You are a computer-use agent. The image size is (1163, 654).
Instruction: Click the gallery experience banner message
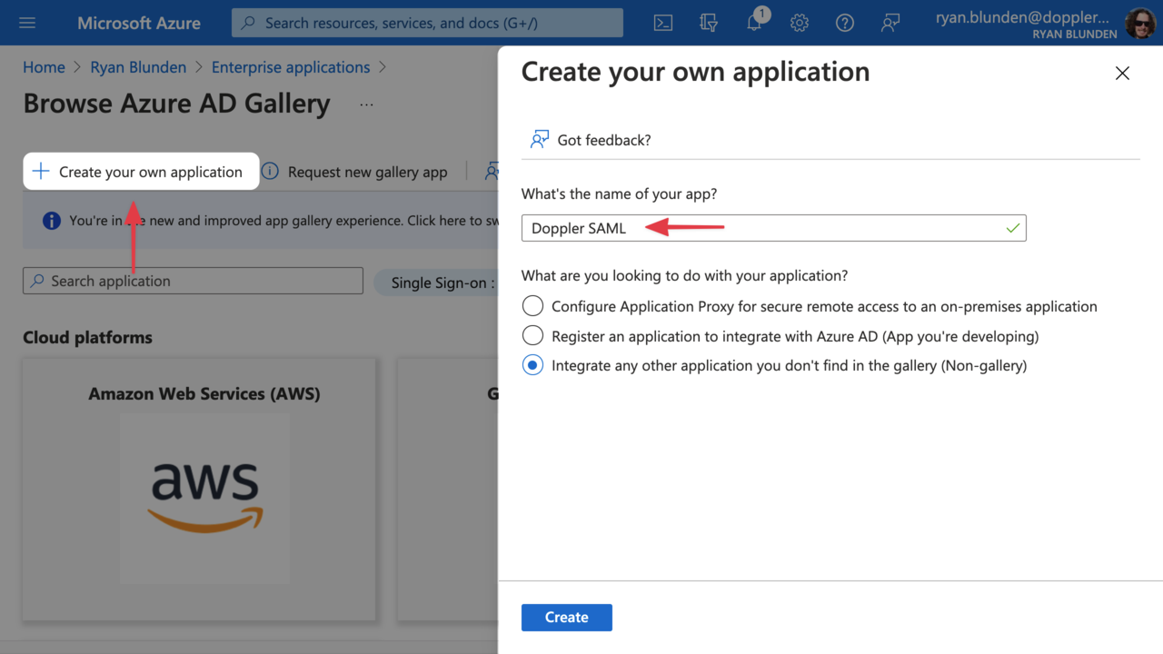(x=283, y=221)
